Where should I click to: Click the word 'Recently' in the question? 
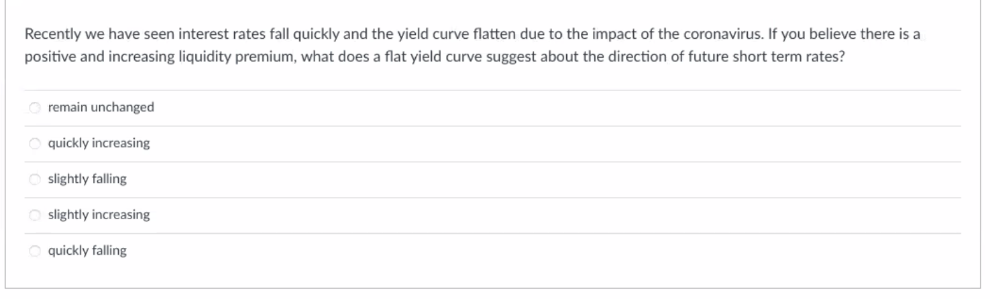pyautogui.click(x=48, y=34)
